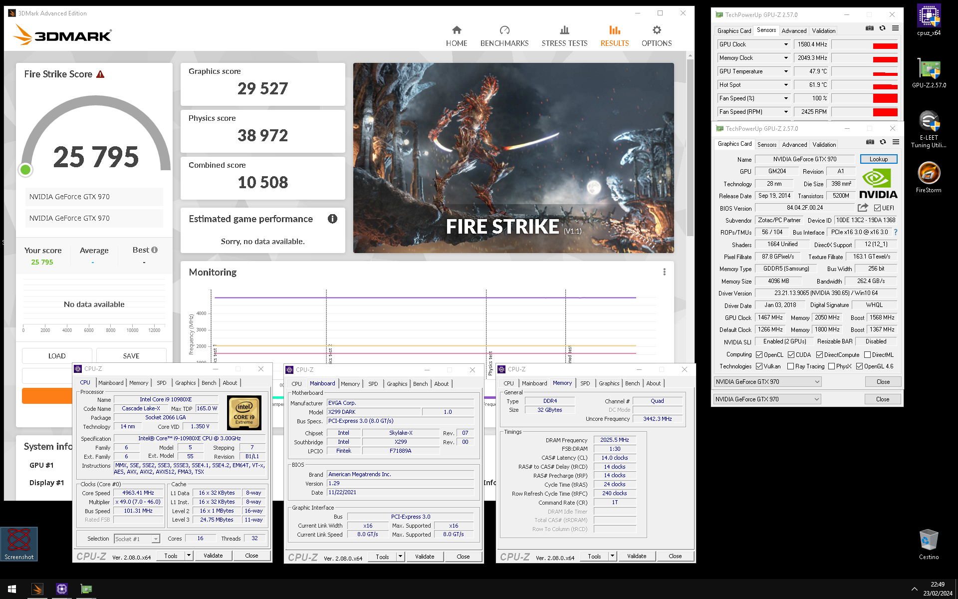This screenshot has height=599, width=958.
Task: Toggle Vulkan checkbox
Action: (759, 366)
